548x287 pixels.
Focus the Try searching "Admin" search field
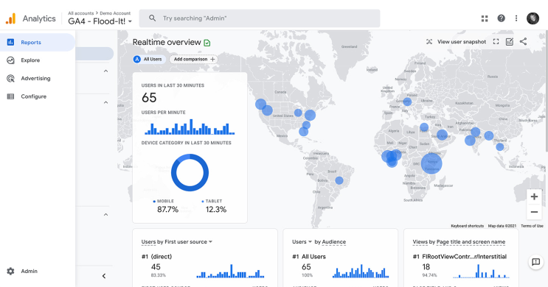coord(260,18)
